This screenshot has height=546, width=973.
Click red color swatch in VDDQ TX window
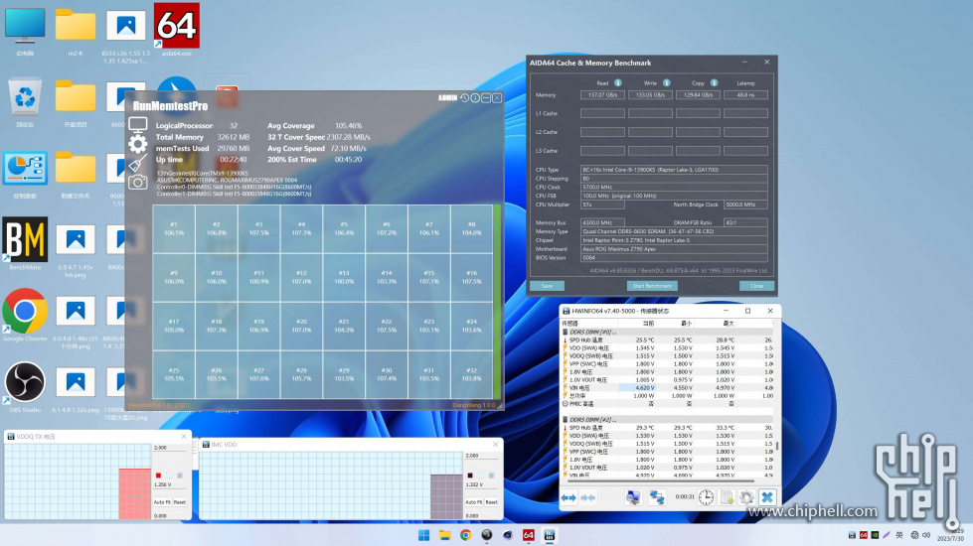click(x=158, y=476)
